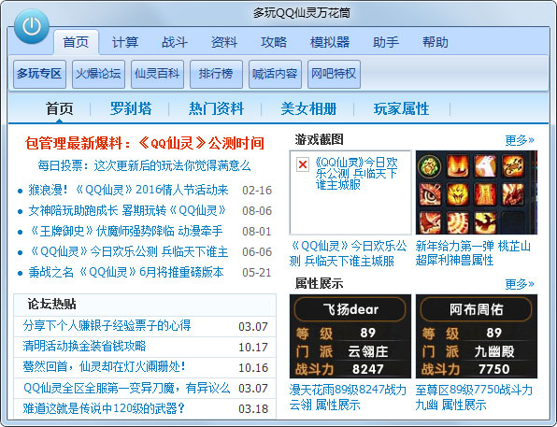Open the 玩家属性 section
The height and width of the screenshot is (427, 557).
[x=402, y=108]
